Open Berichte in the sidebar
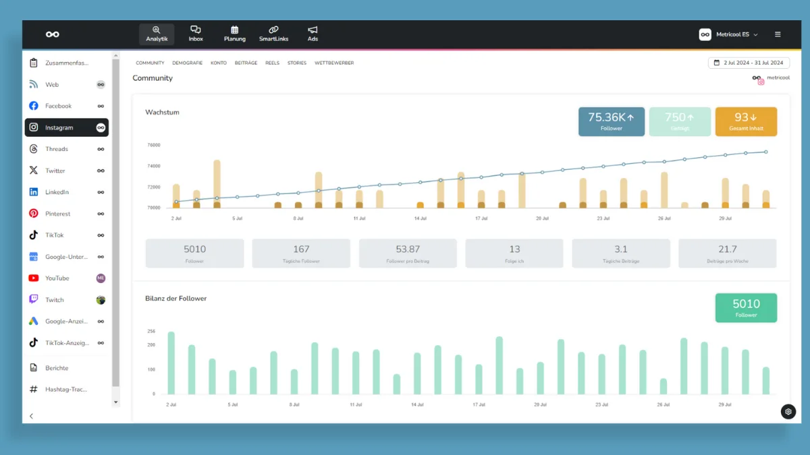Viewport: 810px width, 455px height. click(x=67, y=368)
